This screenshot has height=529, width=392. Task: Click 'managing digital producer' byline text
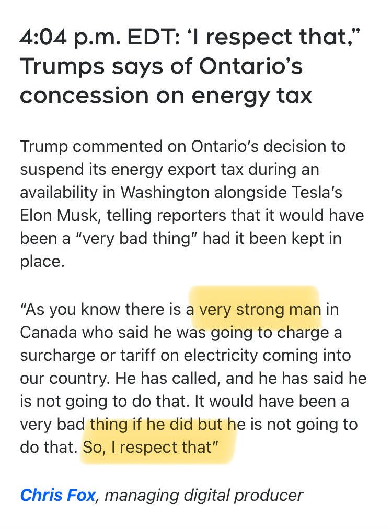[204, 495]
